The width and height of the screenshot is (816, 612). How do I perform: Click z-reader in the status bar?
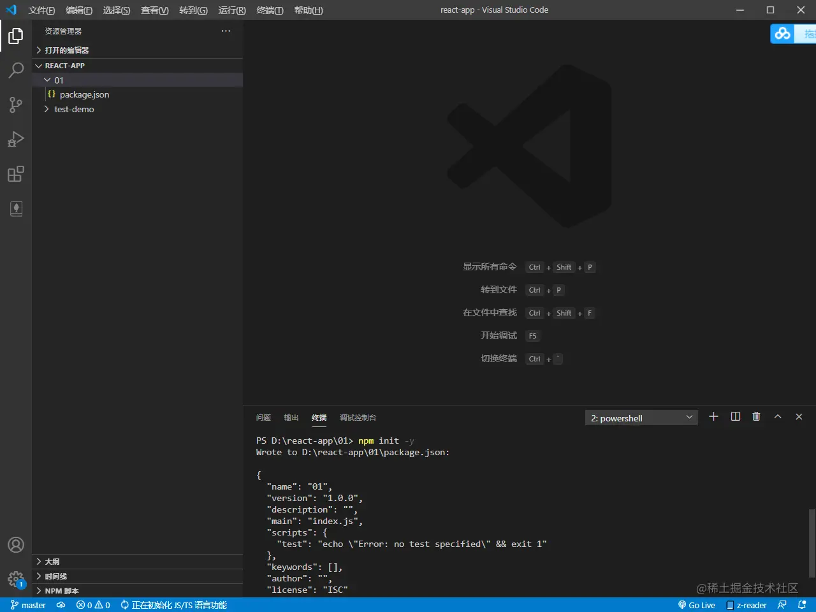click(x=747, y=605)
